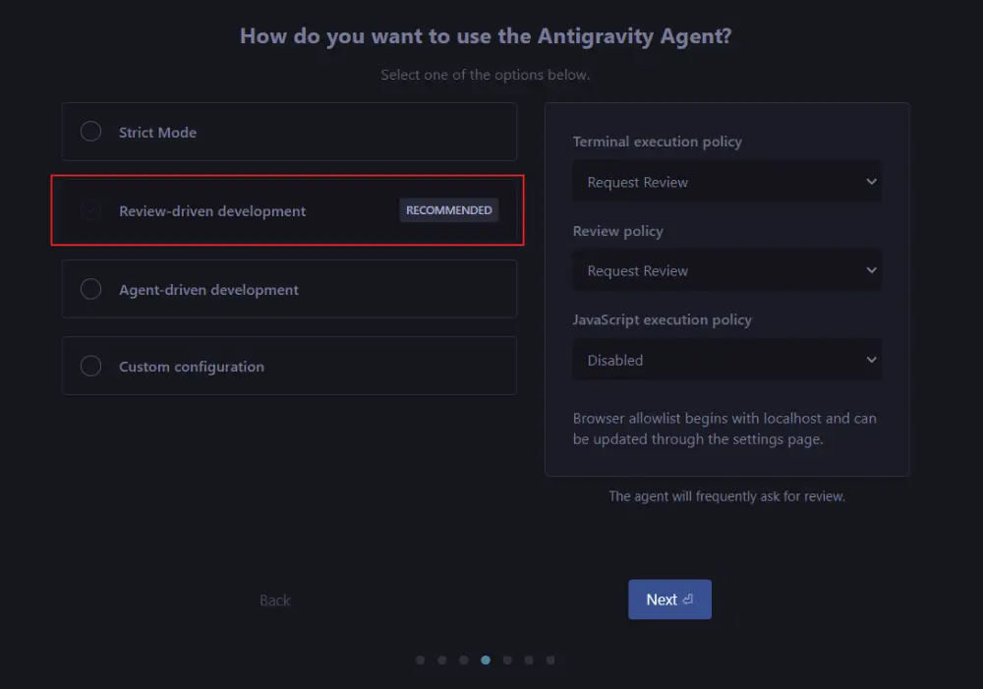Click the Strict Mode option label
The width and height of the screenshot is (983, 689).
click(x=157, y=133)
